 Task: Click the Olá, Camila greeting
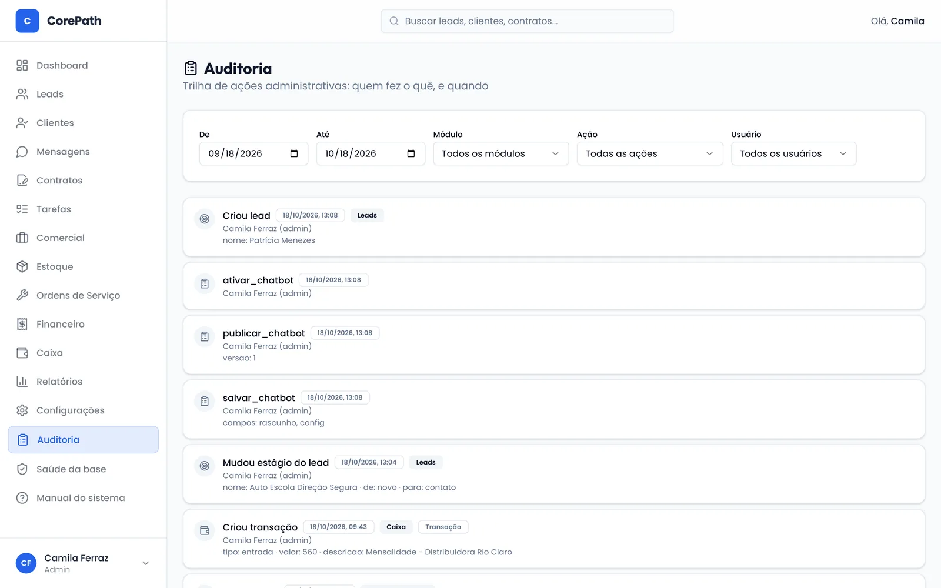point(897,21)
